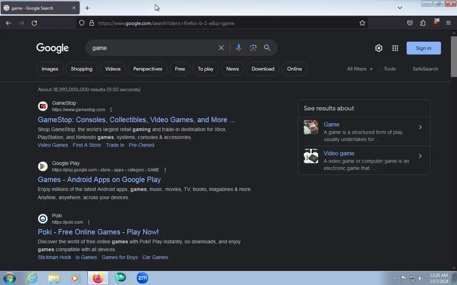457x285 pixels.
Task: Click the volume speaker tray icon
Action: point(421,278)
